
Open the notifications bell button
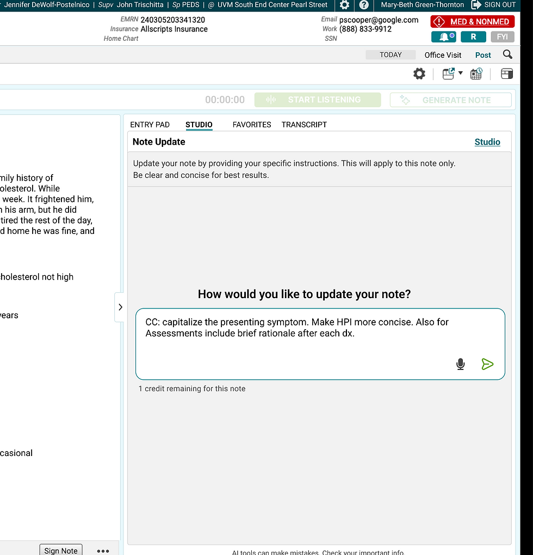pos(443,37)
